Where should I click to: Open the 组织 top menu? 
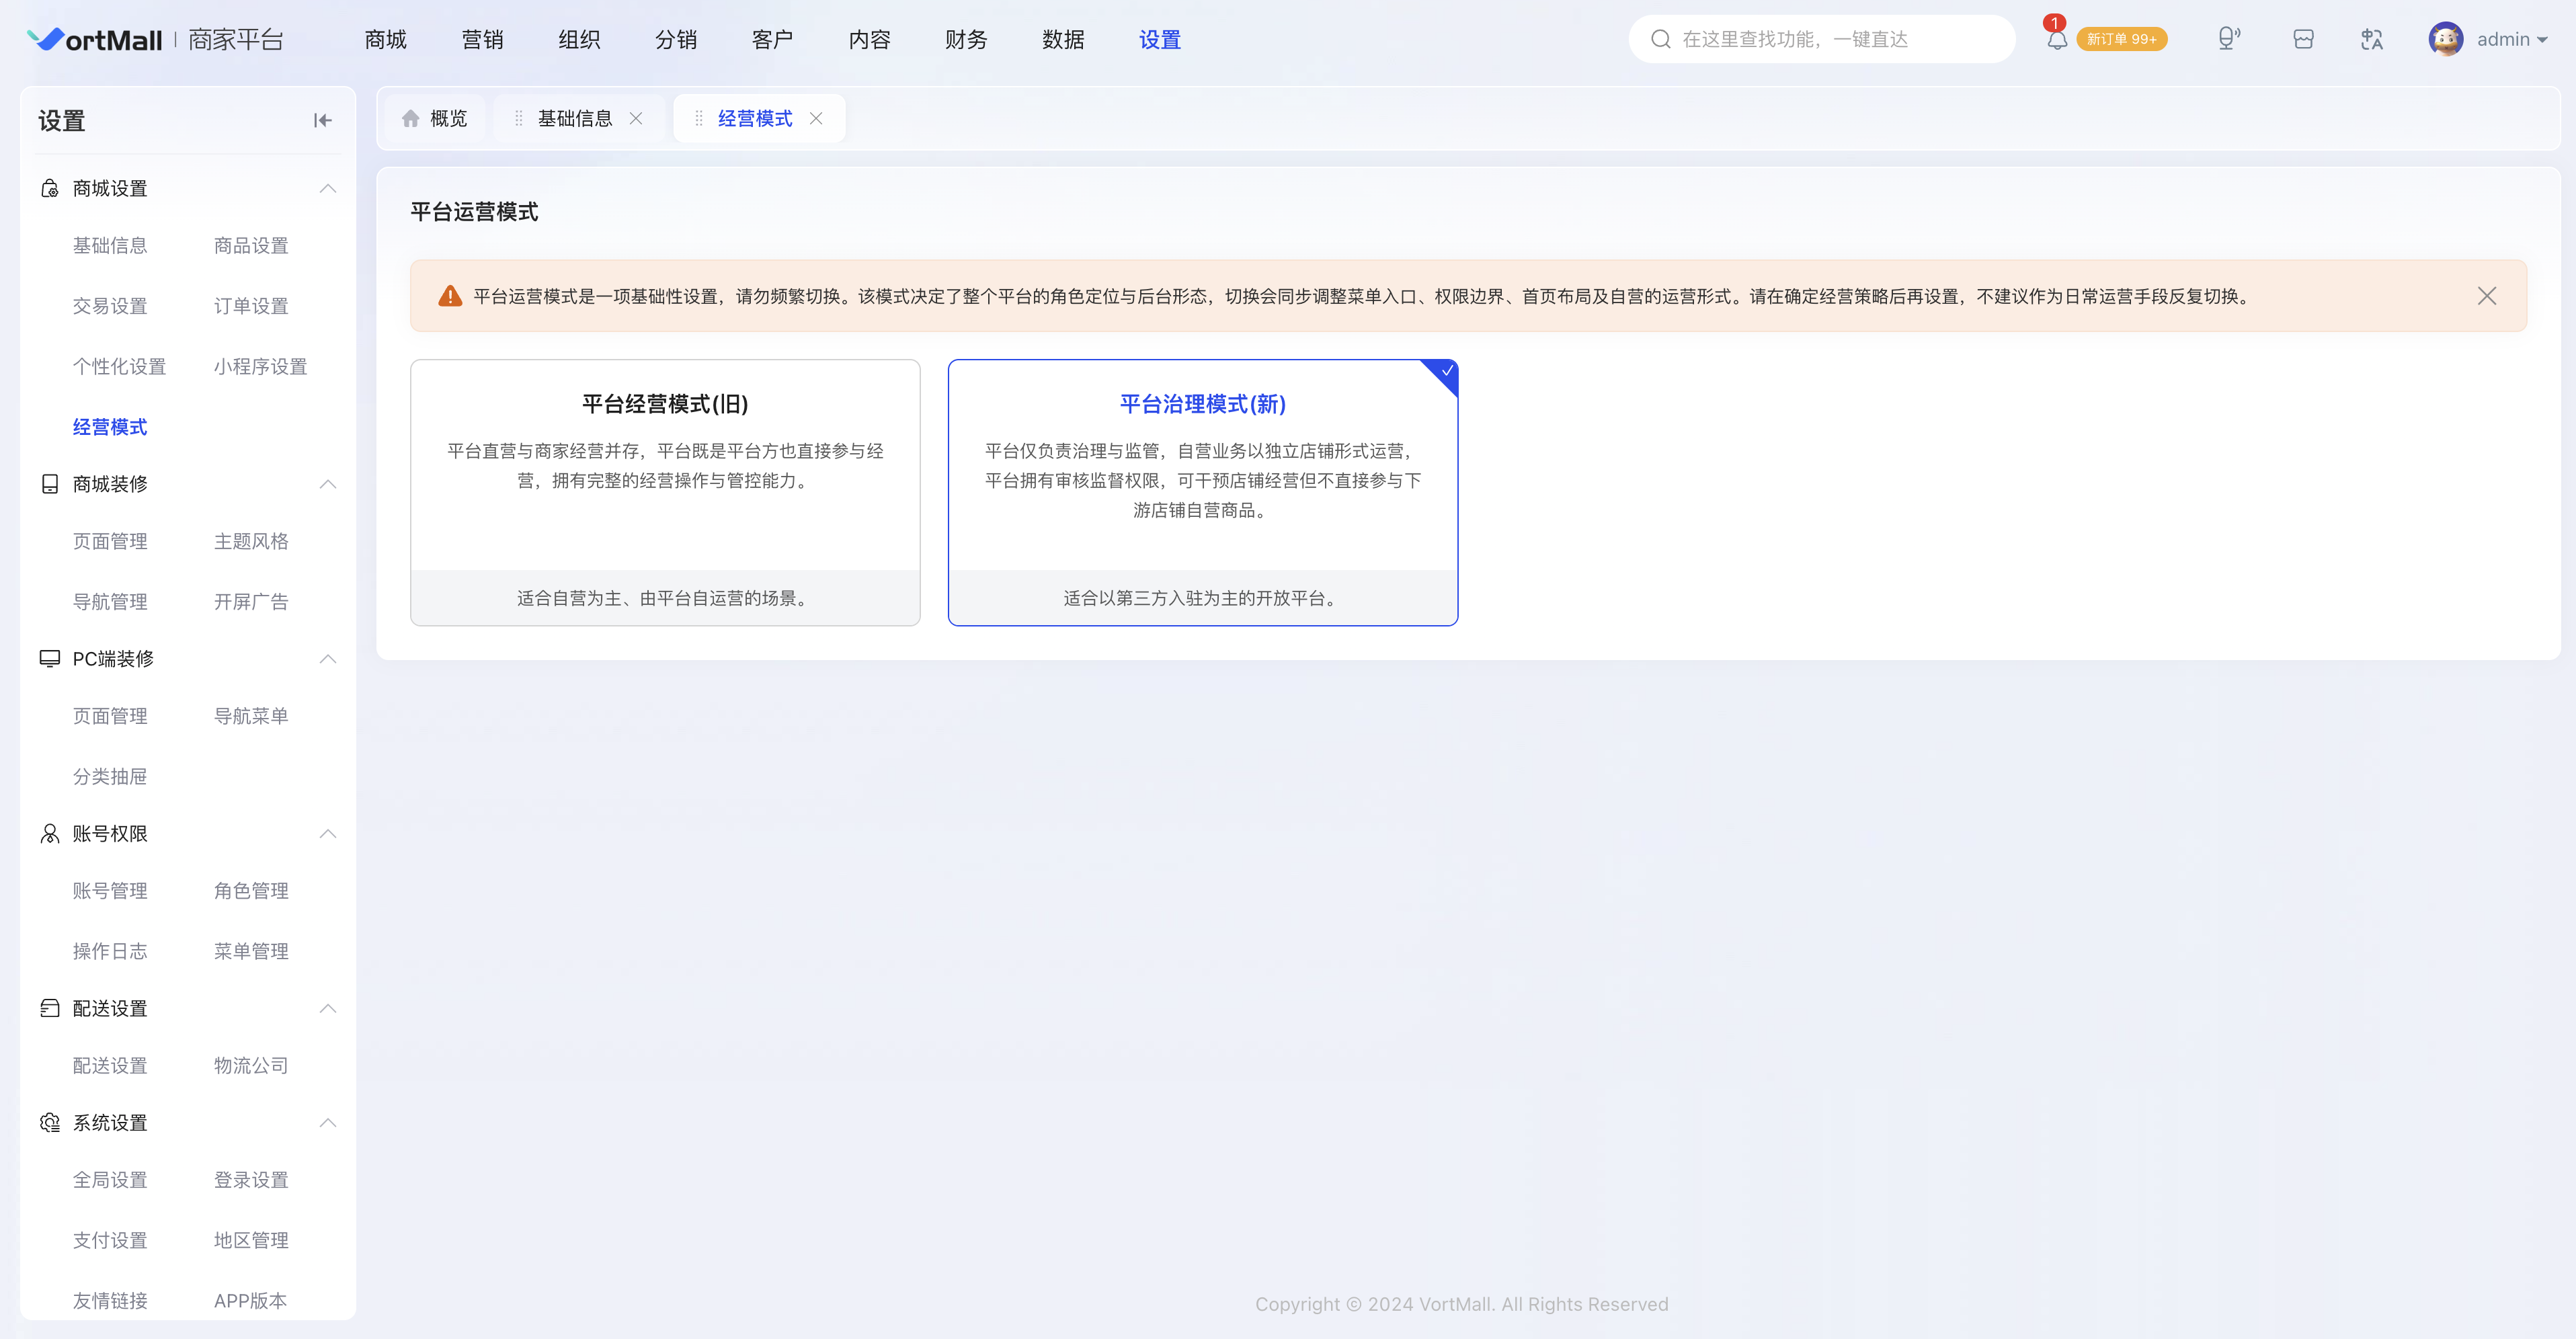(x=579, y=39)
